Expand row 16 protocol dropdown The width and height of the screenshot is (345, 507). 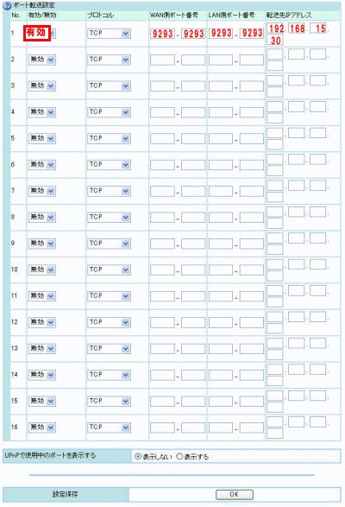[x=109, y=428]
